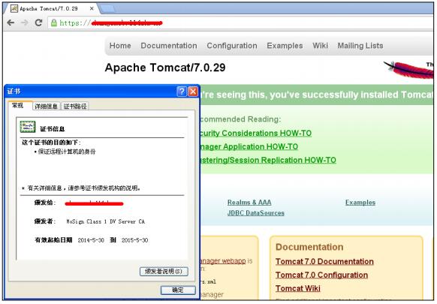437x304 pixels.
Task: Open Tomcat 7.0 Configuration link
Action: pos(321,275)
